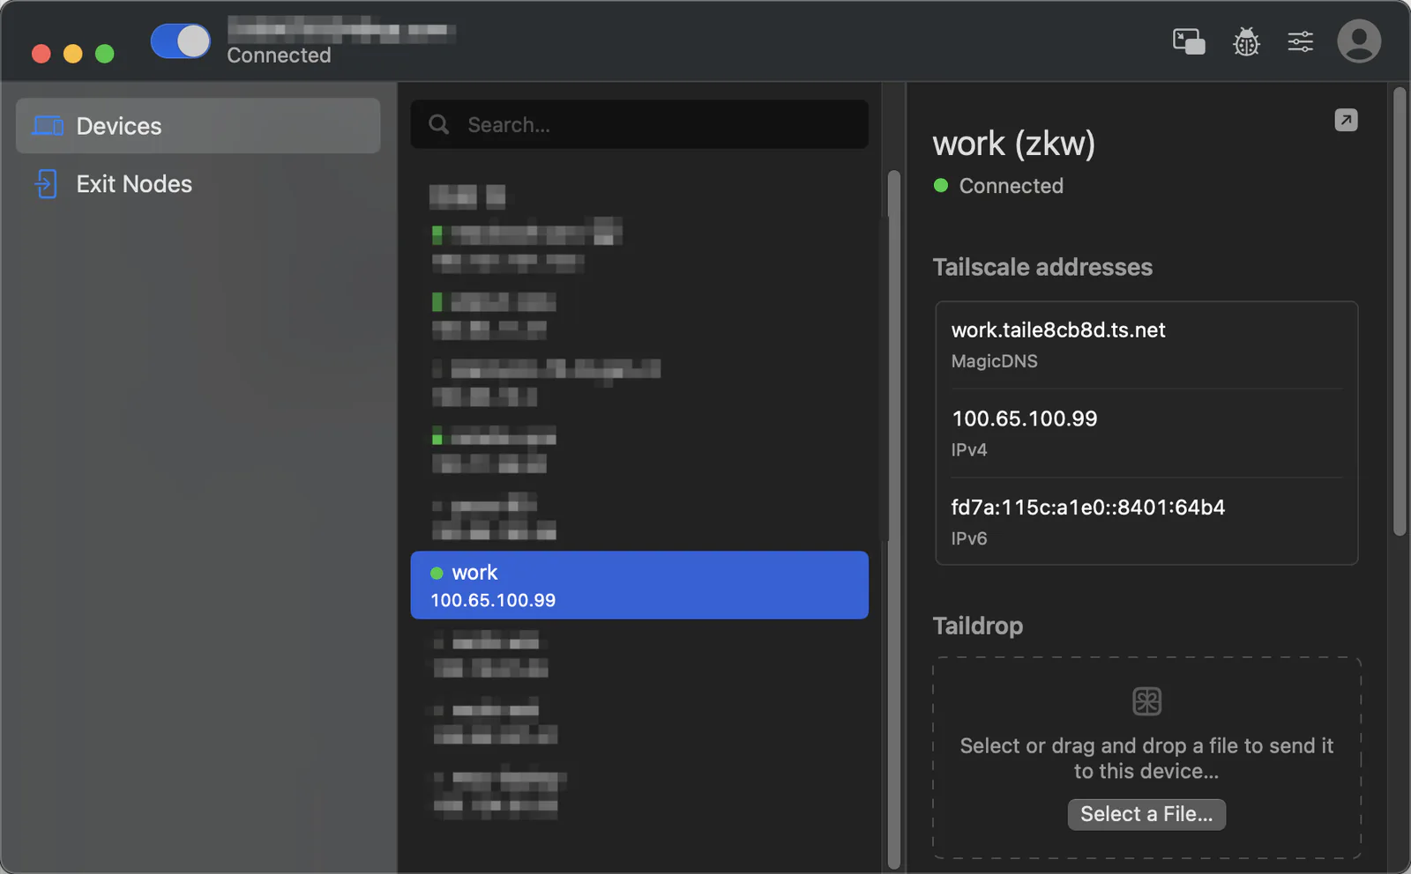Click the Connected status under account name
1411x874 pixels.
click(279, 56)
